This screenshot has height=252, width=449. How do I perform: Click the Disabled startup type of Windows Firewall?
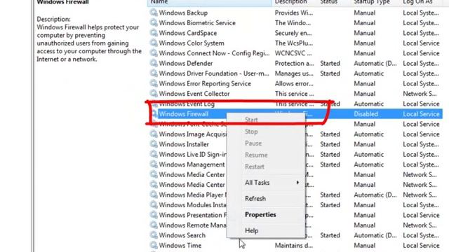point(366,114)
